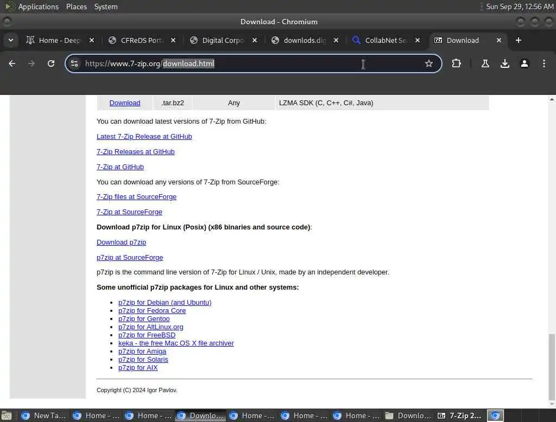Viewport: 556px width, 422px height.
Task: Open p7zip for Debian (and Ubuntu)
Action: point(165,303)
